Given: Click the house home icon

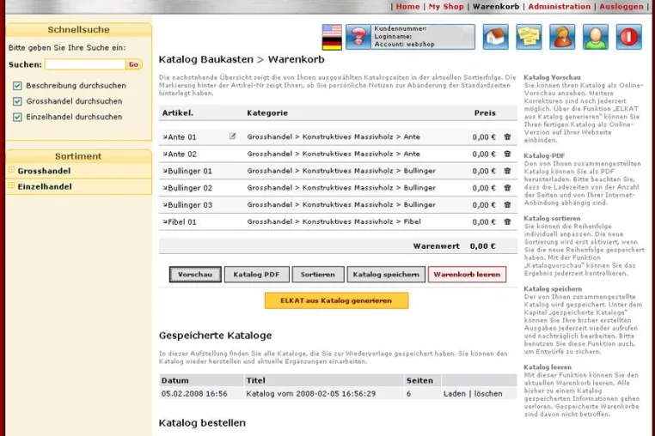Looking at the screenshot, I should tap(495, 37).
